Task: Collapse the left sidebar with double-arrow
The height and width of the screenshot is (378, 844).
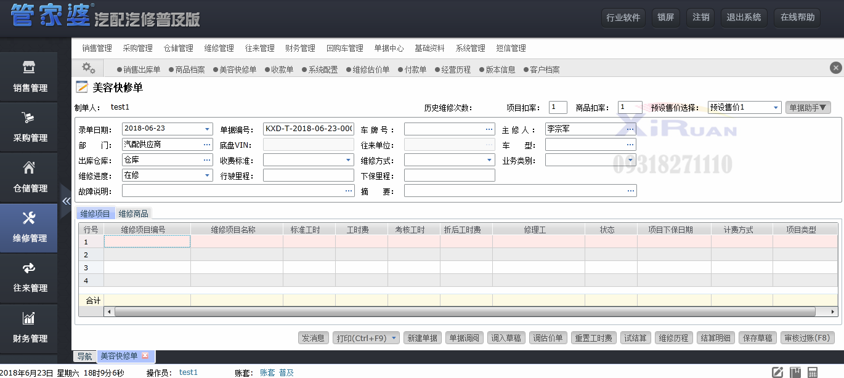Action: (x=67, y=201)
